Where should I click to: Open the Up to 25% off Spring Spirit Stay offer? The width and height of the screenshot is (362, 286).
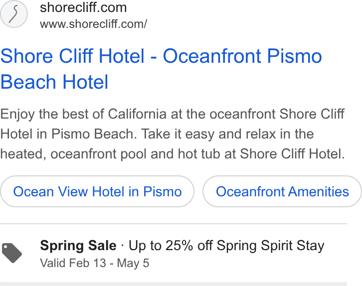pyautogui.click(x=226, y=246)
